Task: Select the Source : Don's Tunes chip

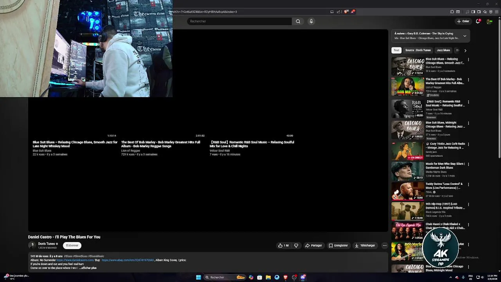Action: 418,50
